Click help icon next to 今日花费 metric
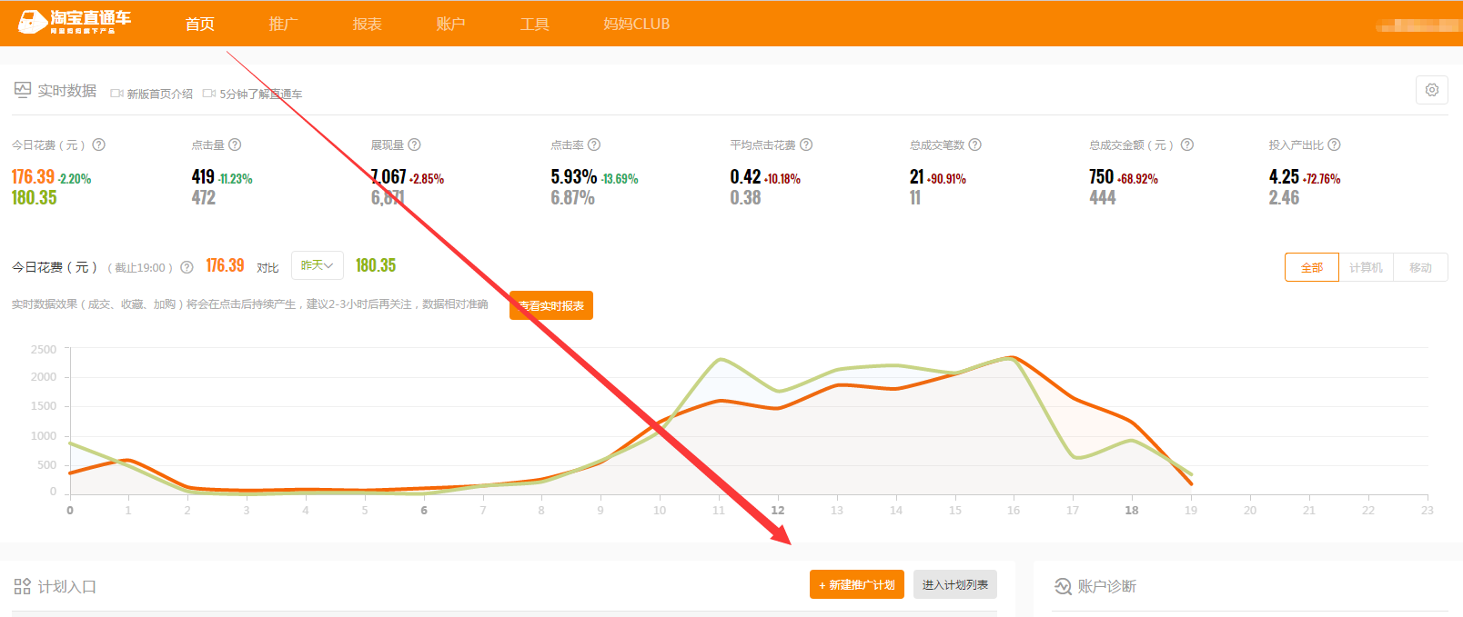1463x617 pixels. [x=99, y=144]
